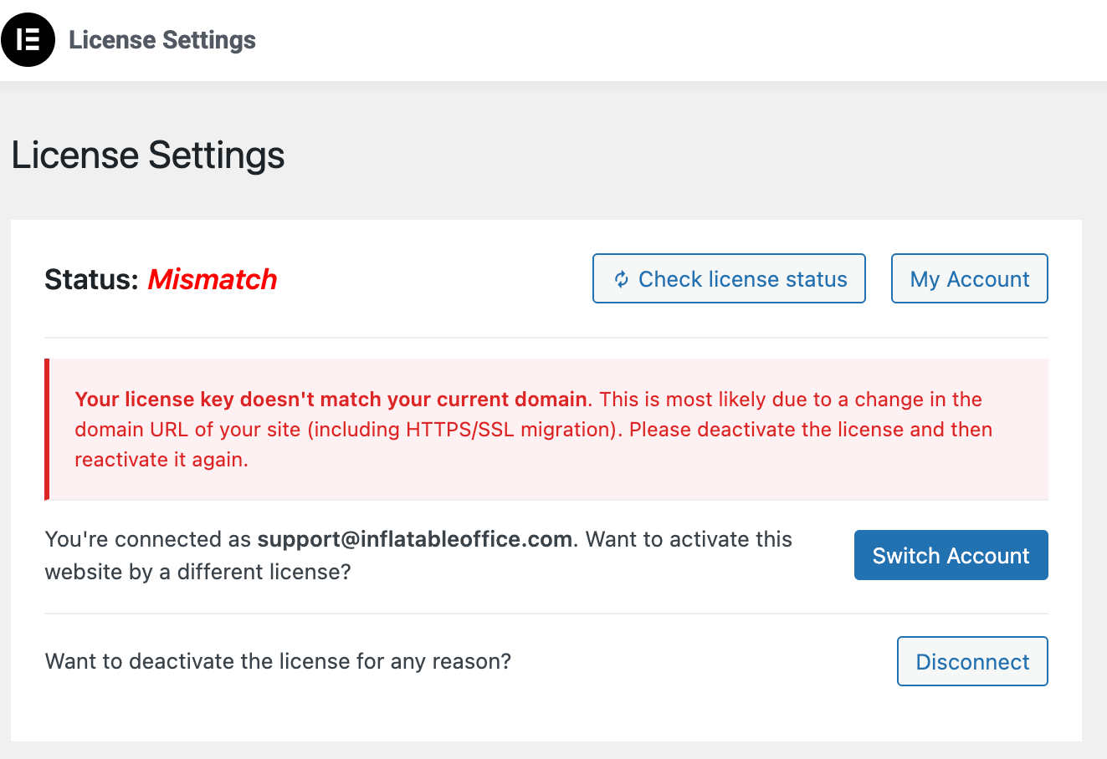Click the "Status:" label

[x=91, y=279]
